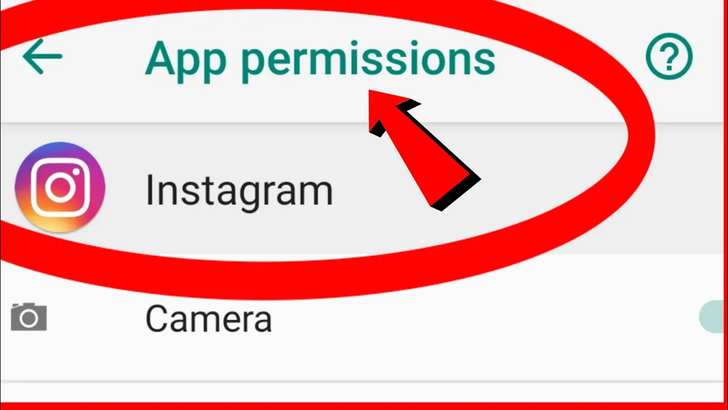Viewport: 728px width, 410px height.
Task: Tap the Instagram app name label
Action: (239, 190)
